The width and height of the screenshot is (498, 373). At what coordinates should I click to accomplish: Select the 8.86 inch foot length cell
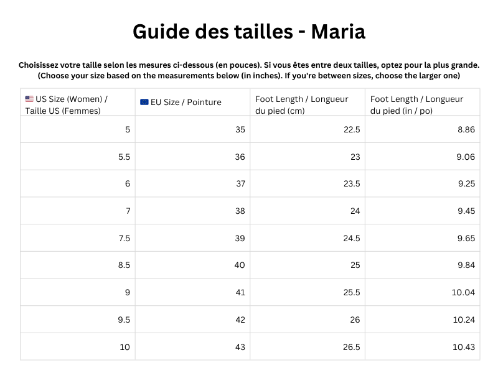point(465,130)
